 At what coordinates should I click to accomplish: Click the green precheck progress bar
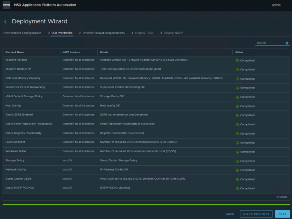[x=146, y=205]
